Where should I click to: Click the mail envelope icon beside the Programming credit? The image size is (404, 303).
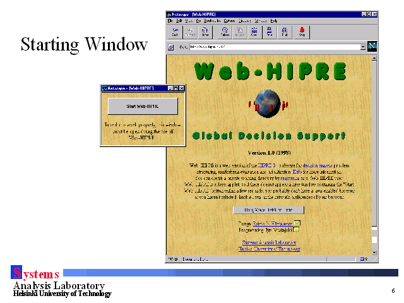(x=295, y=229)
